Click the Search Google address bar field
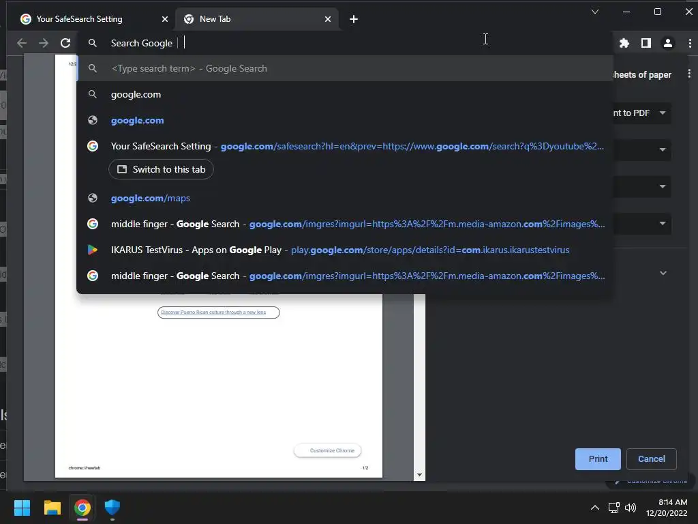 tap(345, 43)
